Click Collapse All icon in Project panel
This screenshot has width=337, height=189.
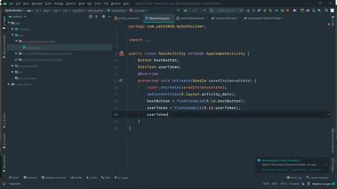click(x=96, y=16)
